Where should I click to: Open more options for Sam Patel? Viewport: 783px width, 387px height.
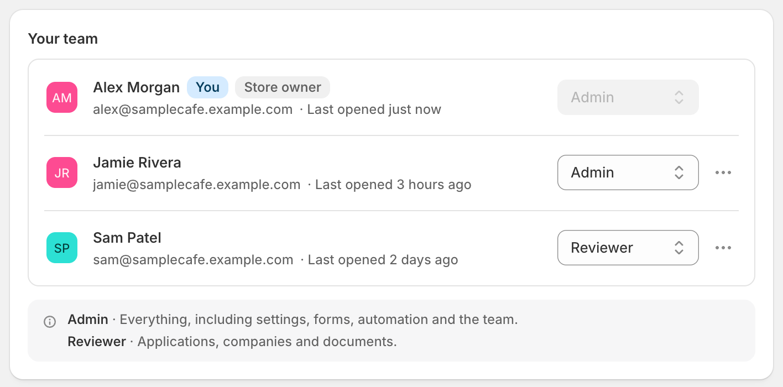pyautogui.click(x=723, y=248)
